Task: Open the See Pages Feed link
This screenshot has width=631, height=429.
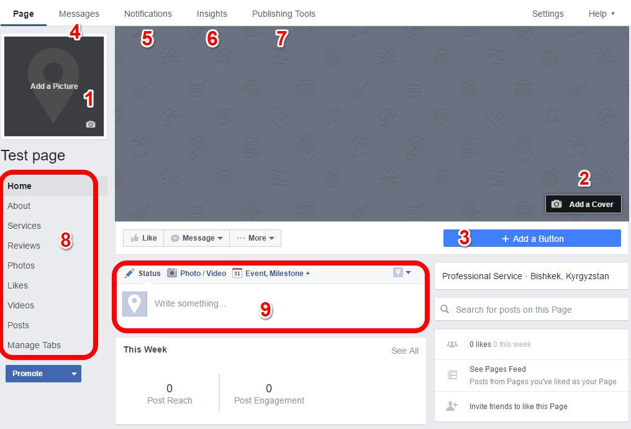Action: [x=497, y=369]
